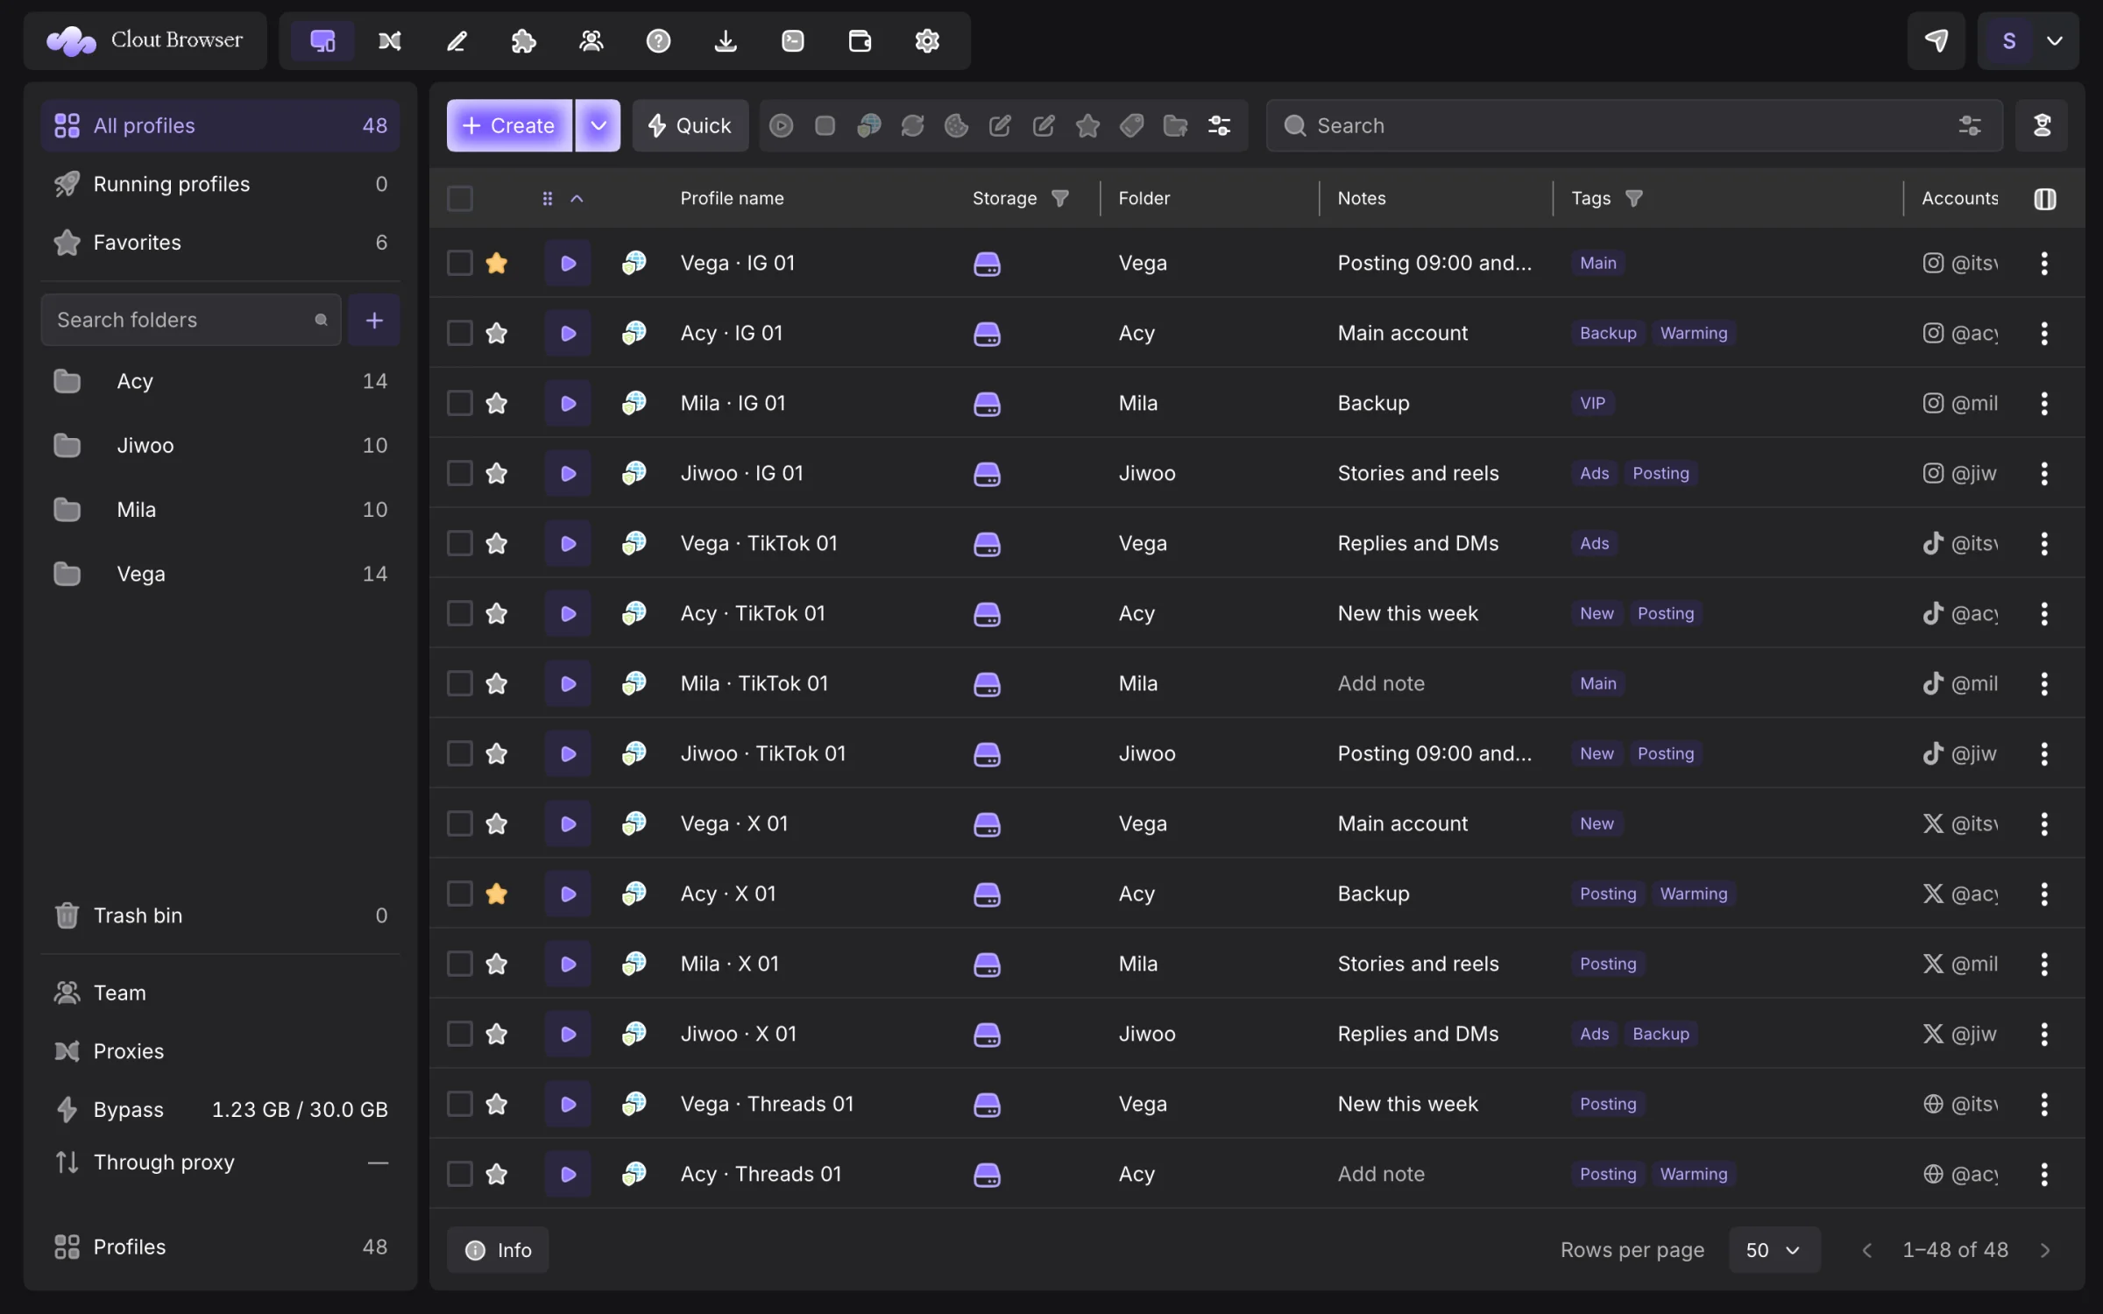
Task: Click the download icon in top bar
Action: (726, 40)
